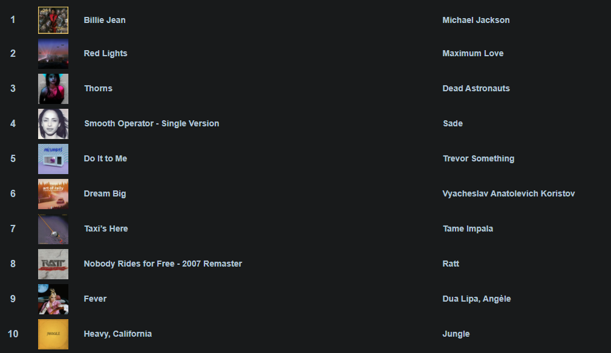Open Sade's Smooth Operator cover art
Screen dimensions: 611x353
(x=53, y=124)
